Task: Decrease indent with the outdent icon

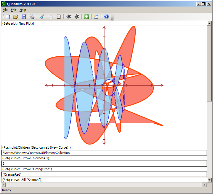Action: tap(68, 17)
